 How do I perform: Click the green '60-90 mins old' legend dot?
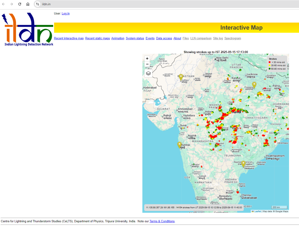tap(270, 69)
